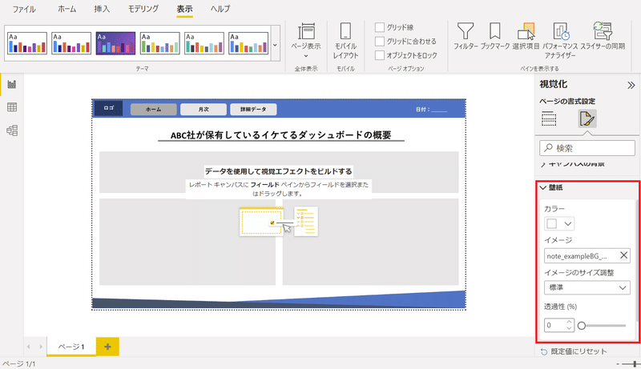Image resolution: width=641 pixels, height=369 pixels.
Task: Toggle the オブジェクトをロック checkbox
Action: coord(379,55)
